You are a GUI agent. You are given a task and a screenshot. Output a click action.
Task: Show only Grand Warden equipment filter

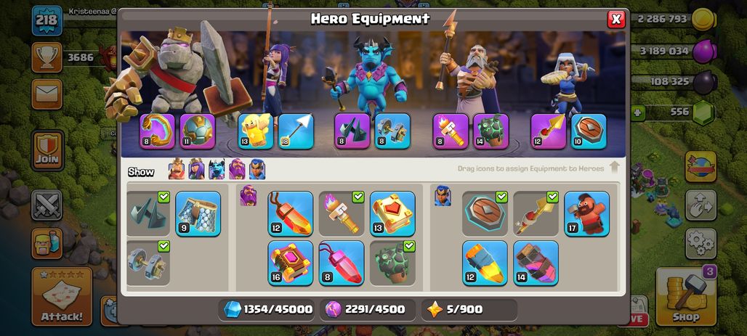coord(237,169)
